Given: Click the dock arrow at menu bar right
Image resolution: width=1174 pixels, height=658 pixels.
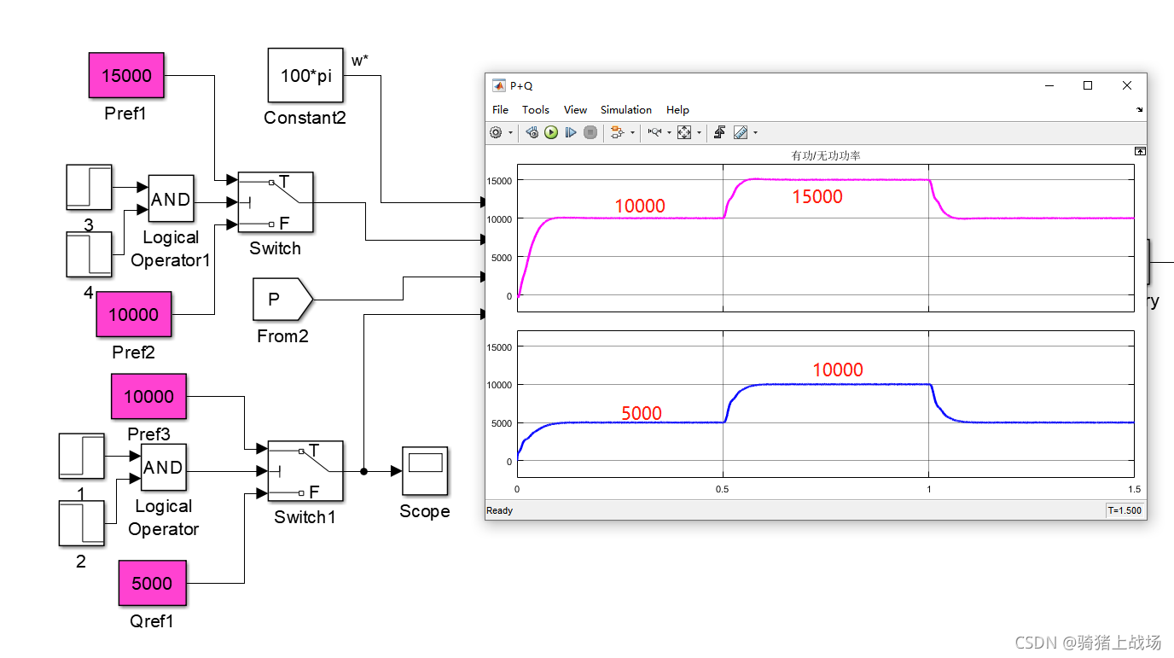Looking at the screenshot, I should point(1140,109).
